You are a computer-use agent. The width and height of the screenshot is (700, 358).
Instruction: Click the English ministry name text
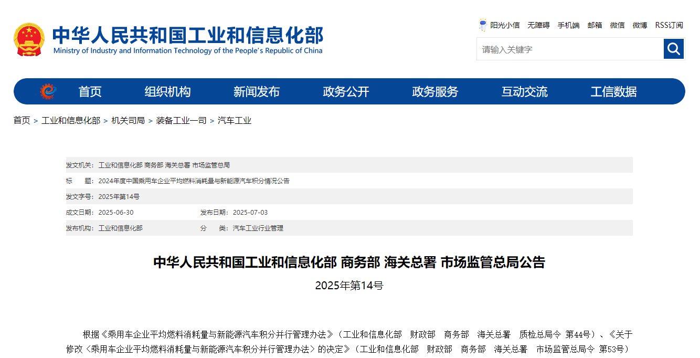point(188,51)
